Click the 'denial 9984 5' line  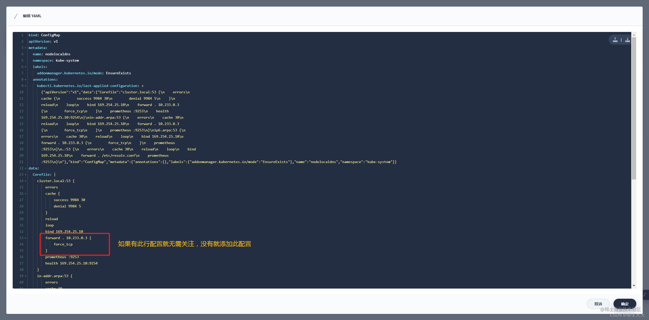[67, 206]
